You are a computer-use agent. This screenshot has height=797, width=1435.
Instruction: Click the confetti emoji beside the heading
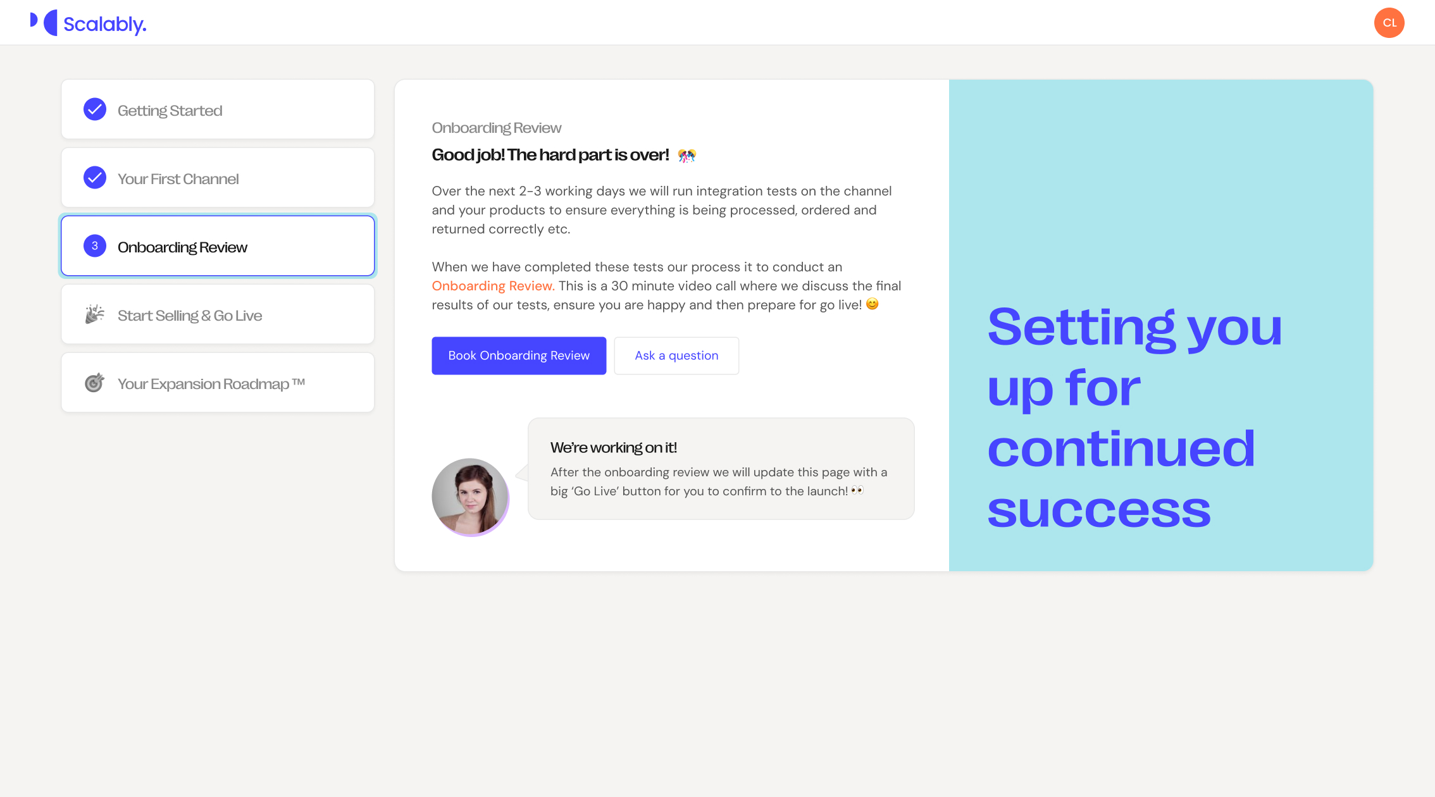(x=686, y=156)
